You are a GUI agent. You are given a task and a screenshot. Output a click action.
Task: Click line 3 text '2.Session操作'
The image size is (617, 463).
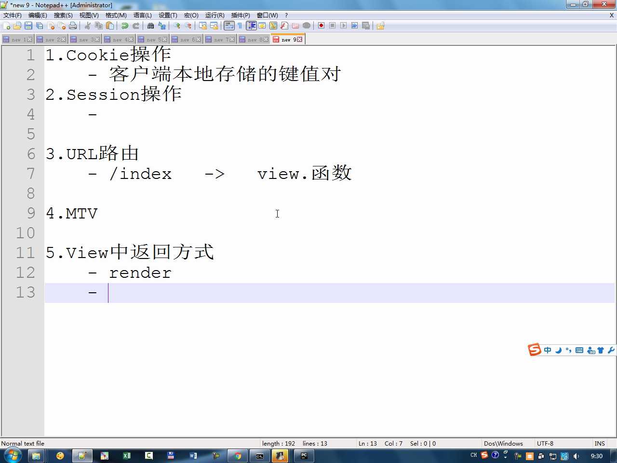pyautogui.click(x=113, y=94)
